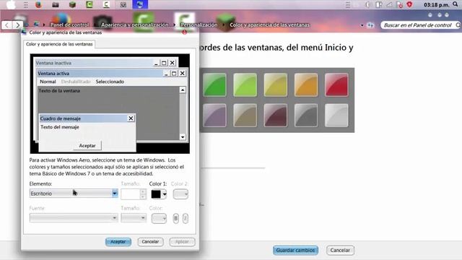Toggle bold font button B
Screen dimensions: 462x260
coord(175,218)
